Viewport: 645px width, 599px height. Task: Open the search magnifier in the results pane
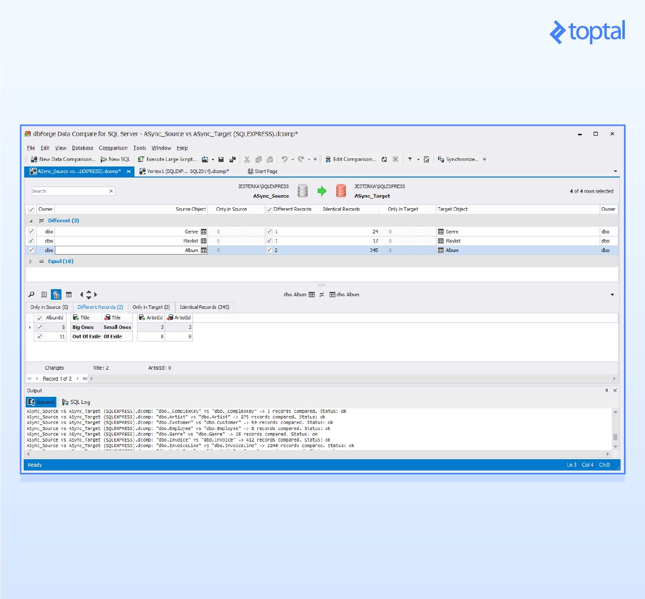31,294
